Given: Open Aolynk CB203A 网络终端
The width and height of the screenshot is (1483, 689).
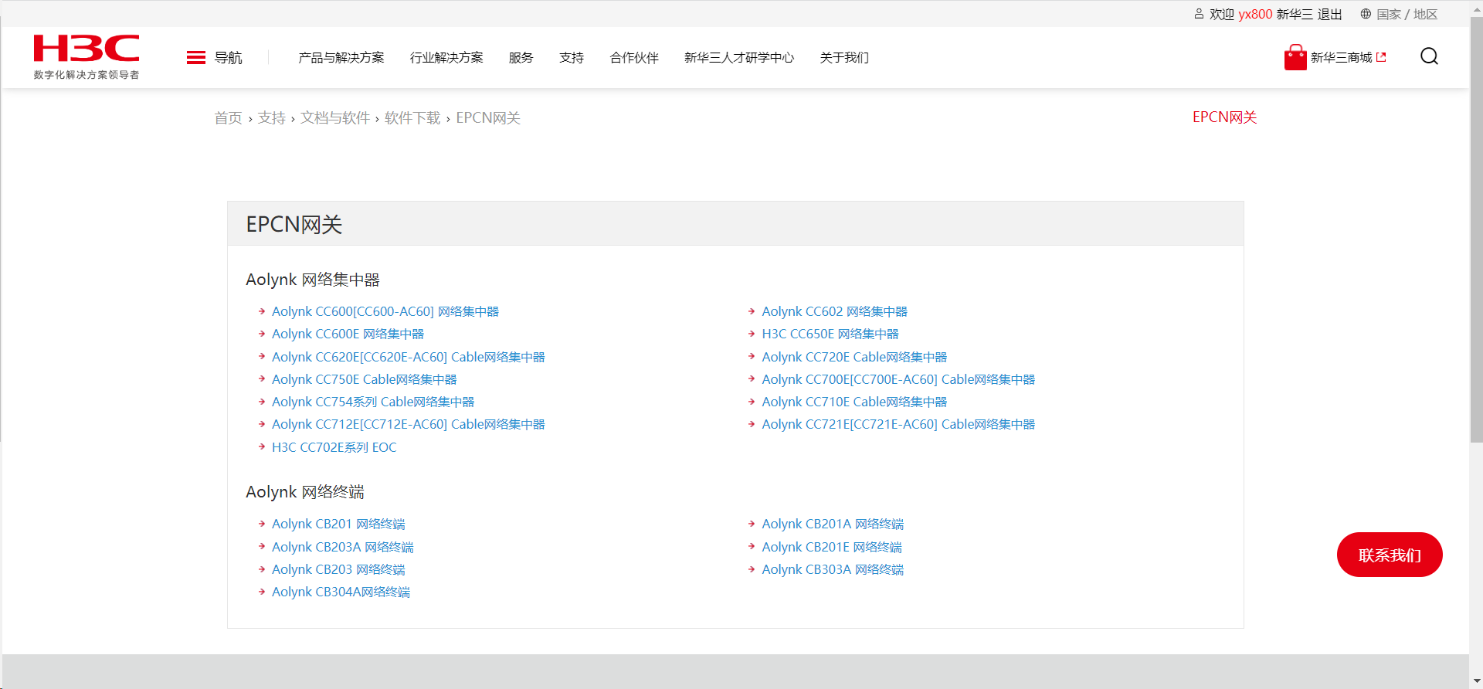Looking at the screenshot, I should click(x=343, y=547).
